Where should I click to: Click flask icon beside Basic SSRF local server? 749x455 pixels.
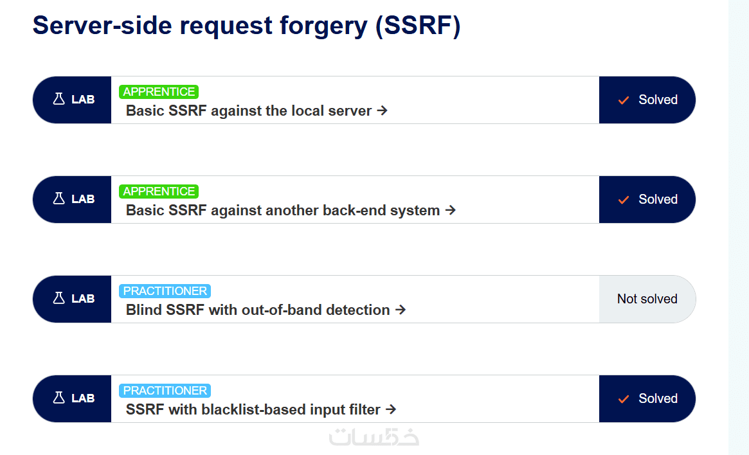tap(59, 100)
